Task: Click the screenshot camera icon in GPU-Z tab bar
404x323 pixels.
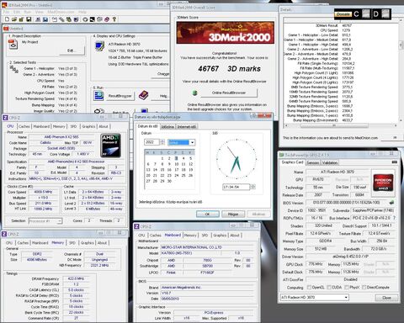Action: [394, 162]
